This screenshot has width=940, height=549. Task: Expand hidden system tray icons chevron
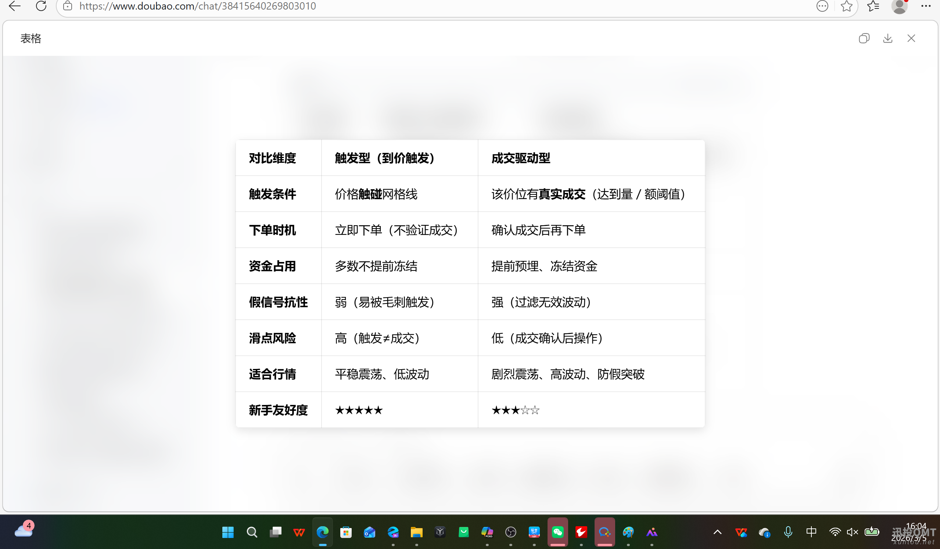[x=717, y=532]
